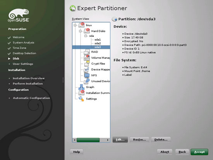The image size is (213, 160).
Task: Click the Volume Management icon
Action: point(87,58)
